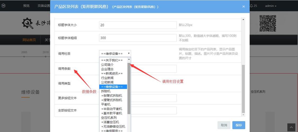
Task: Choose ==维修服务== option
Action: click(113, 130)
